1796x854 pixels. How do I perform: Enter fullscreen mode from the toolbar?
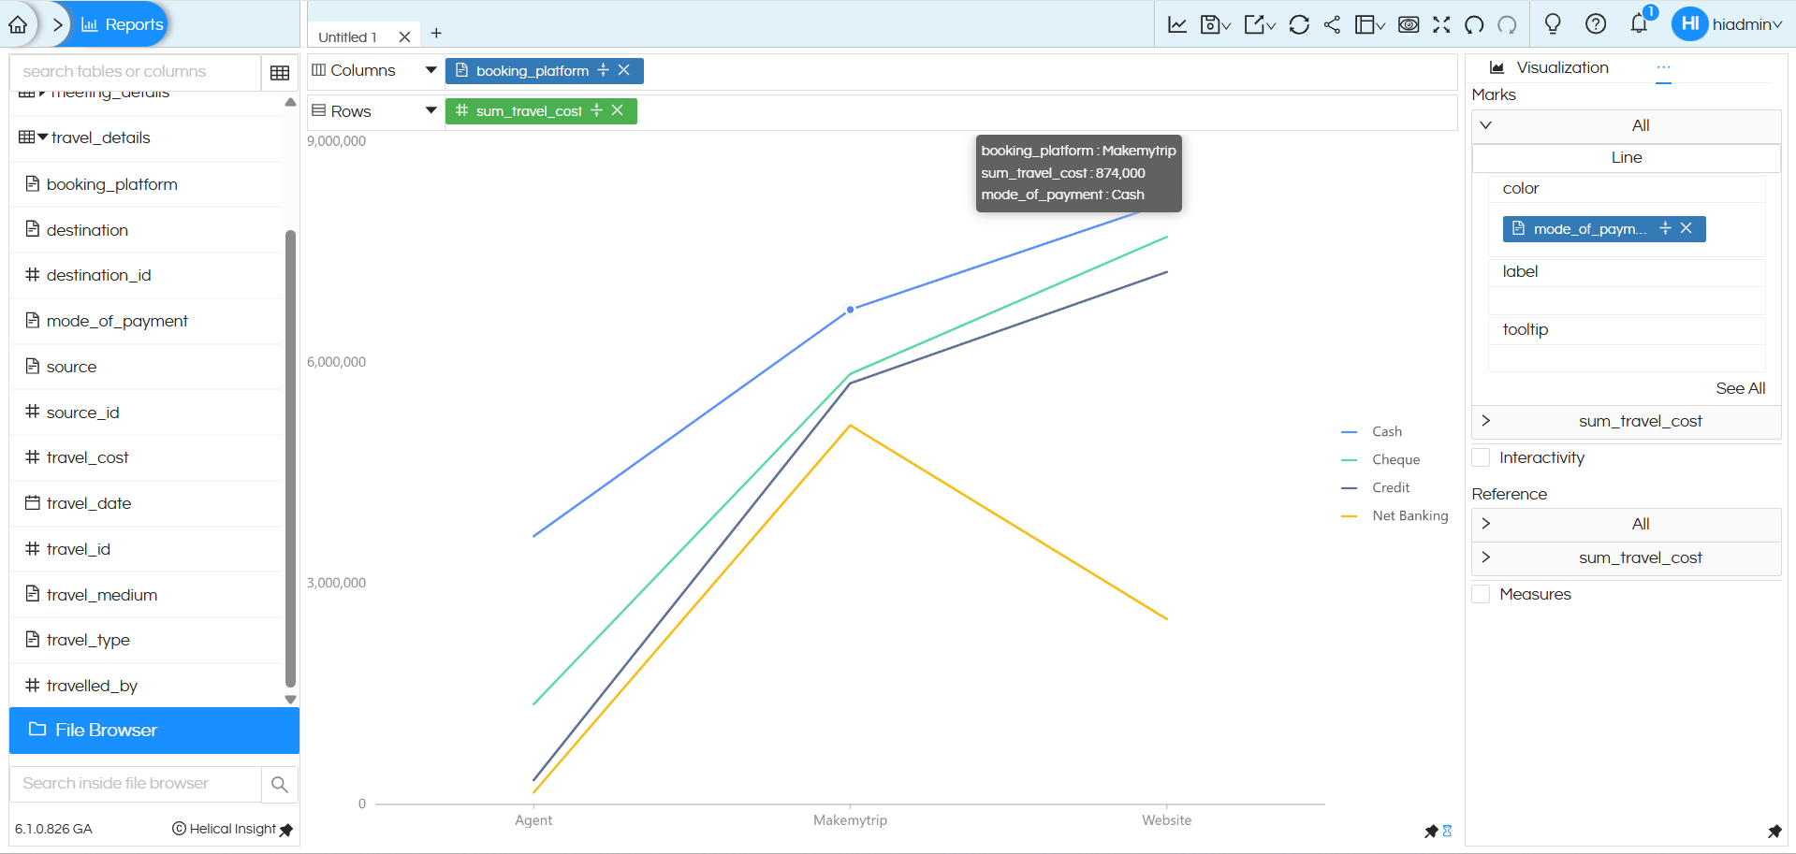[x=1441, y=24]
